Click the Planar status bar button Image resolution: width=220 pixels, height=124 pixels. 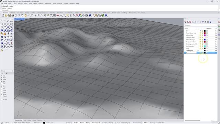pyautogui.click(x=82, y=123)
